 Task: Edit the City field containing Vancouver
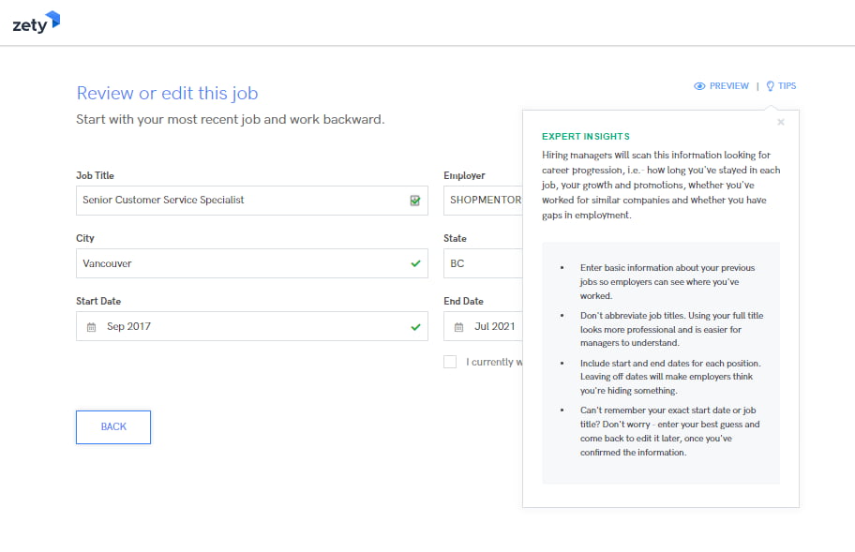tap(252, 263)
